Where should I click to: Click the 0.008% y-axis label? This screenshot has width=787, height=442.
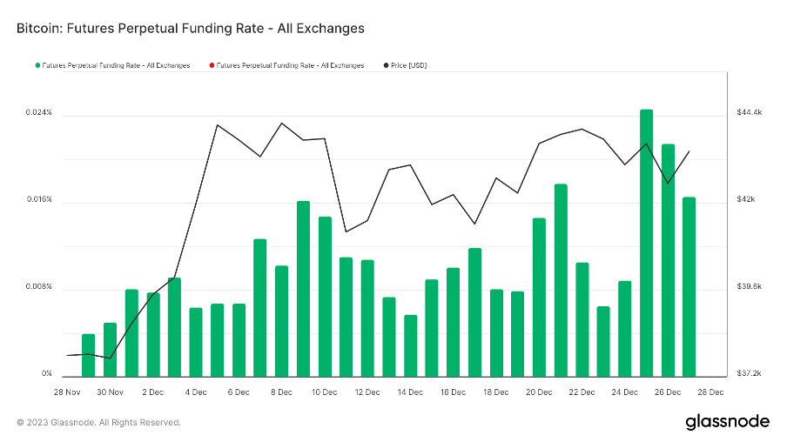38,286
